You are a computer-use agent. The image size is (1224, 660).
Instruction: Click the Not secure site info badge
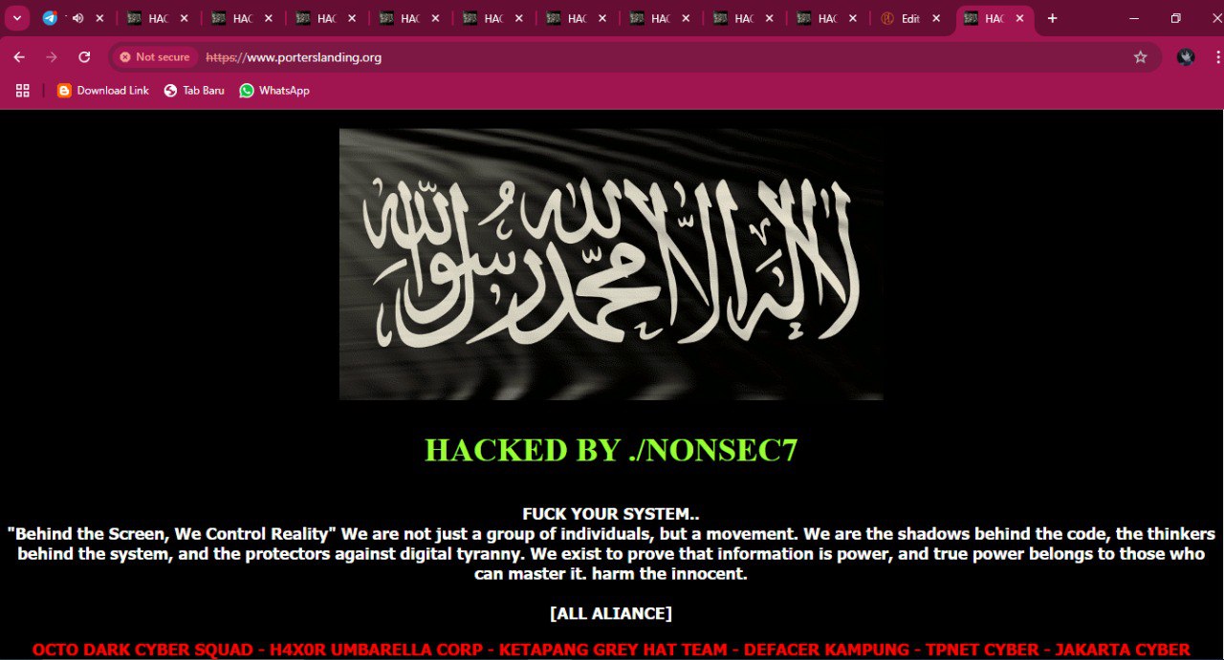point(155,57)
